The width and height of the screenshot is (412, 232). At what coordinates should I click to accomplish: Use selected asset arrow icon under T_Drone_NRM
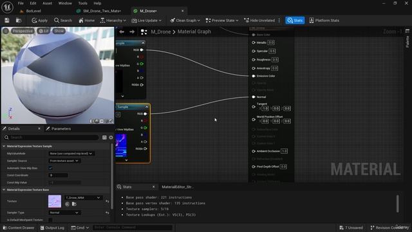click(67, 204)
